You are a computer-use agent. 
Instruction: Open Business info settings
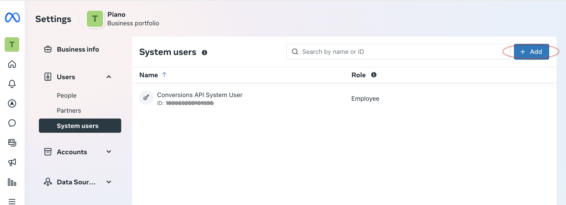point(78,49)
